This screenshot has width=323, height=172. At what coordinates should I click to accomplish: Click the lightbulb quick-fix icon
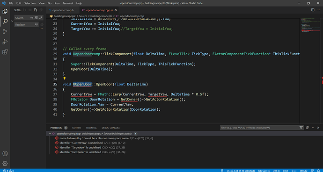[x=64, y=79]
